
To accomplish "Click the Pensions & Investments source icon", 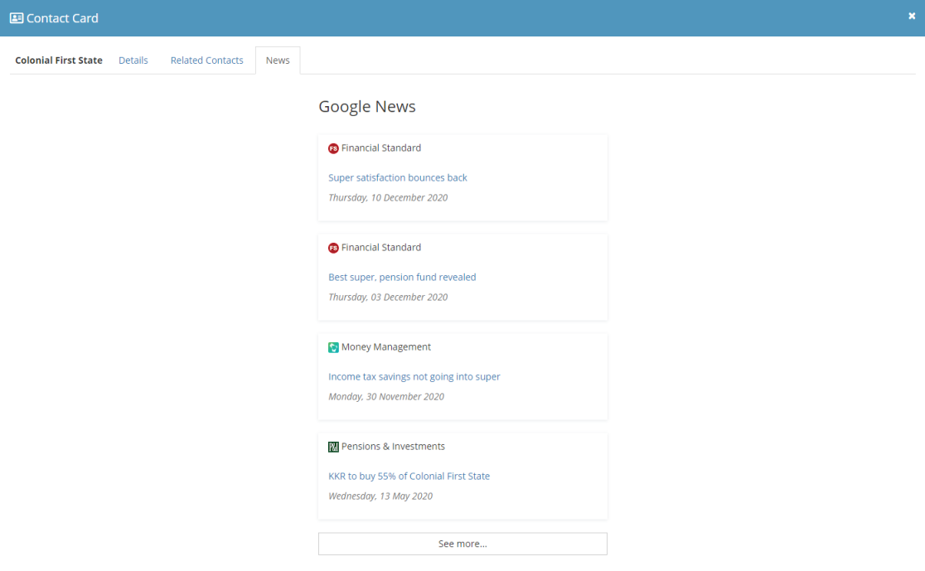I will point(333,448).
